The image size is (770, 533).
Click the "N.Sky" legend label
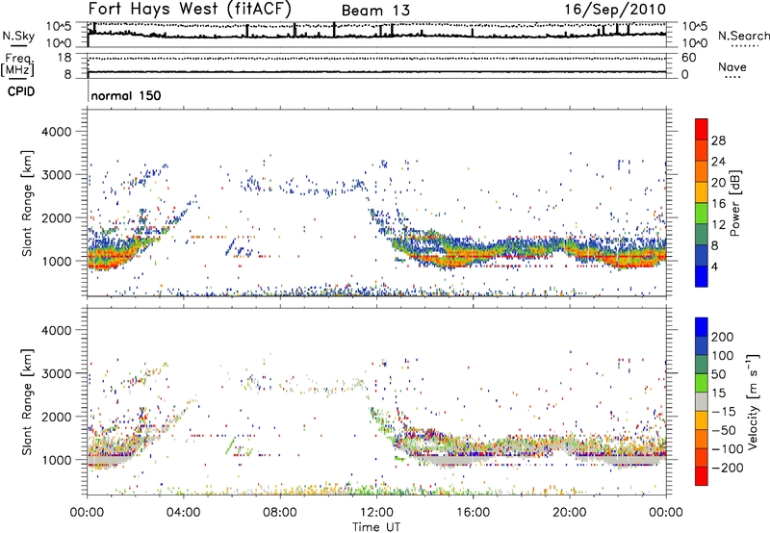18,37
